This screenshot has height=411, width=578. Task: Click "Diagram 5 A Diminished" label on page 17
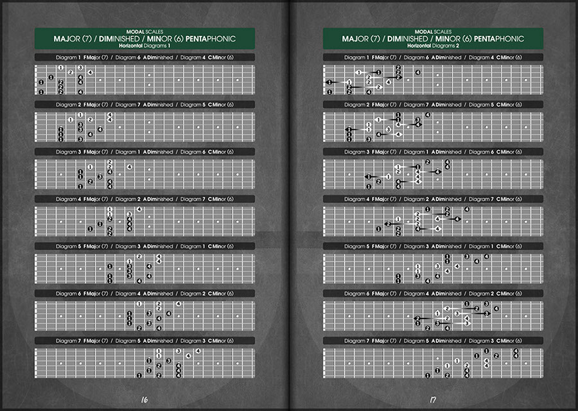pyautogui.click(x=433, y=341)
